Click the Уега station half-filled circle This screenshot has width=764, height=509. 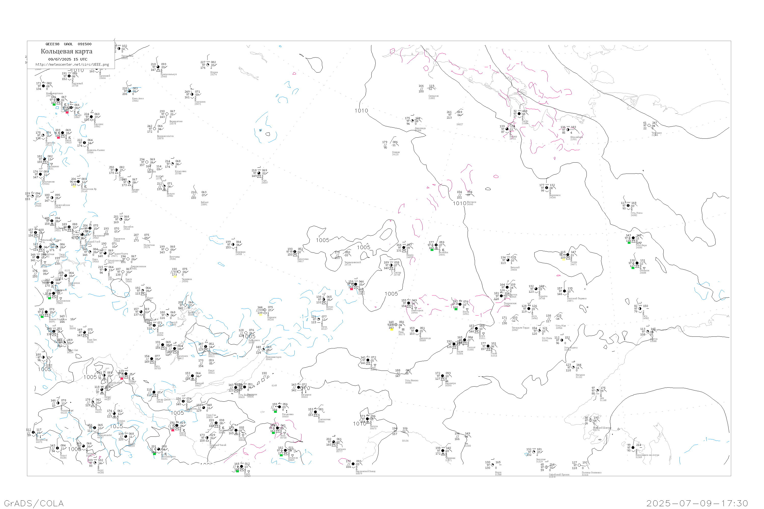point(640,309)
